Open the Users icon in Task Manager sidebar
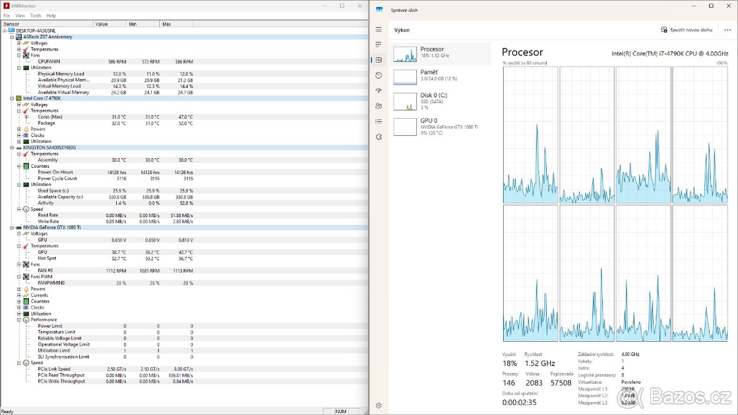This screenshot has height=415, width=738. [379, 106]
